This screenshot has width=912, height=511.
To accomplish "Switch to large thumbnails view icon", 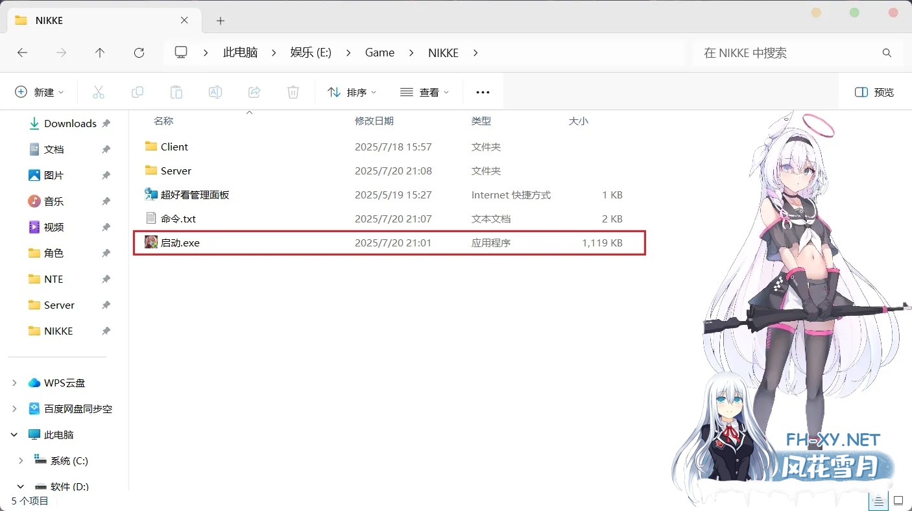I will 898,501.
